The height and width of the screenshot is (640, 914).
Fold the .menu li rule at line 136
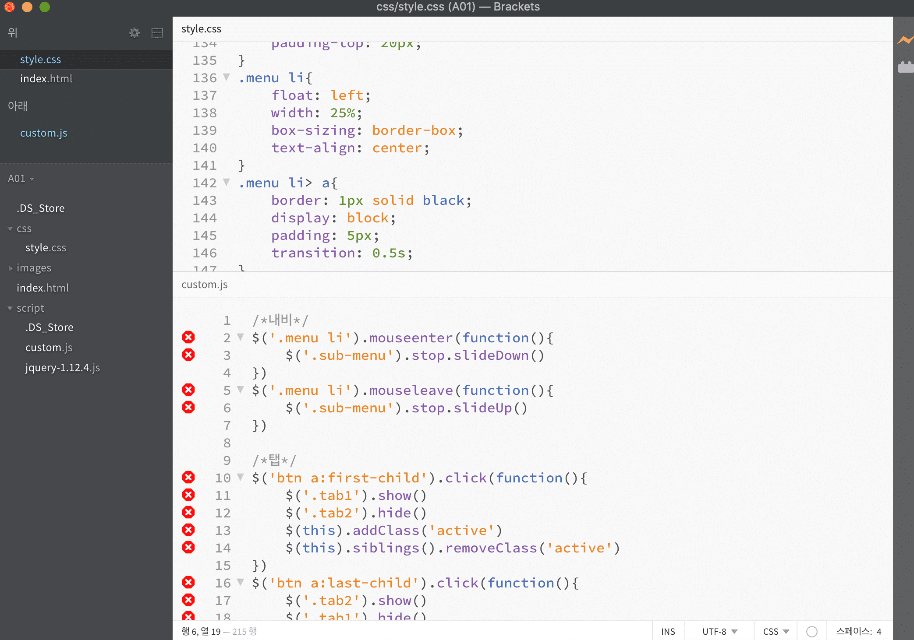pyautogui.click(x=227, y=77)
